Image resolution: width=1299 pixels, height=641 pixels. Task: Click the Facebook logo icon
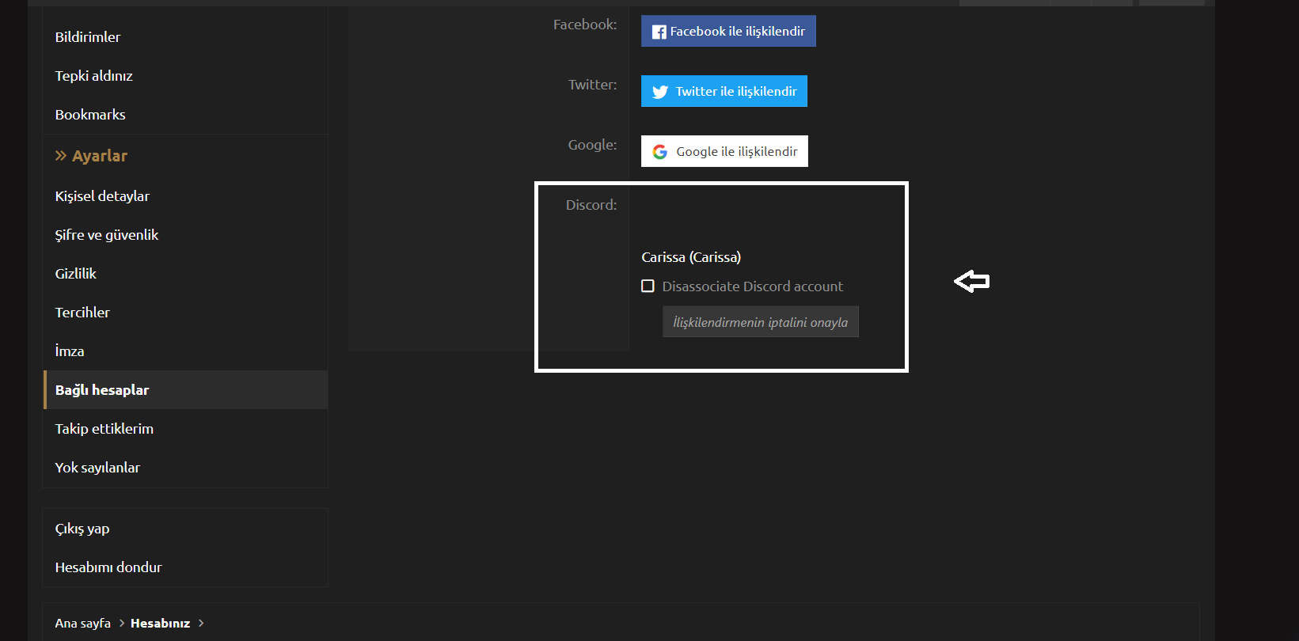pos(659,32)
